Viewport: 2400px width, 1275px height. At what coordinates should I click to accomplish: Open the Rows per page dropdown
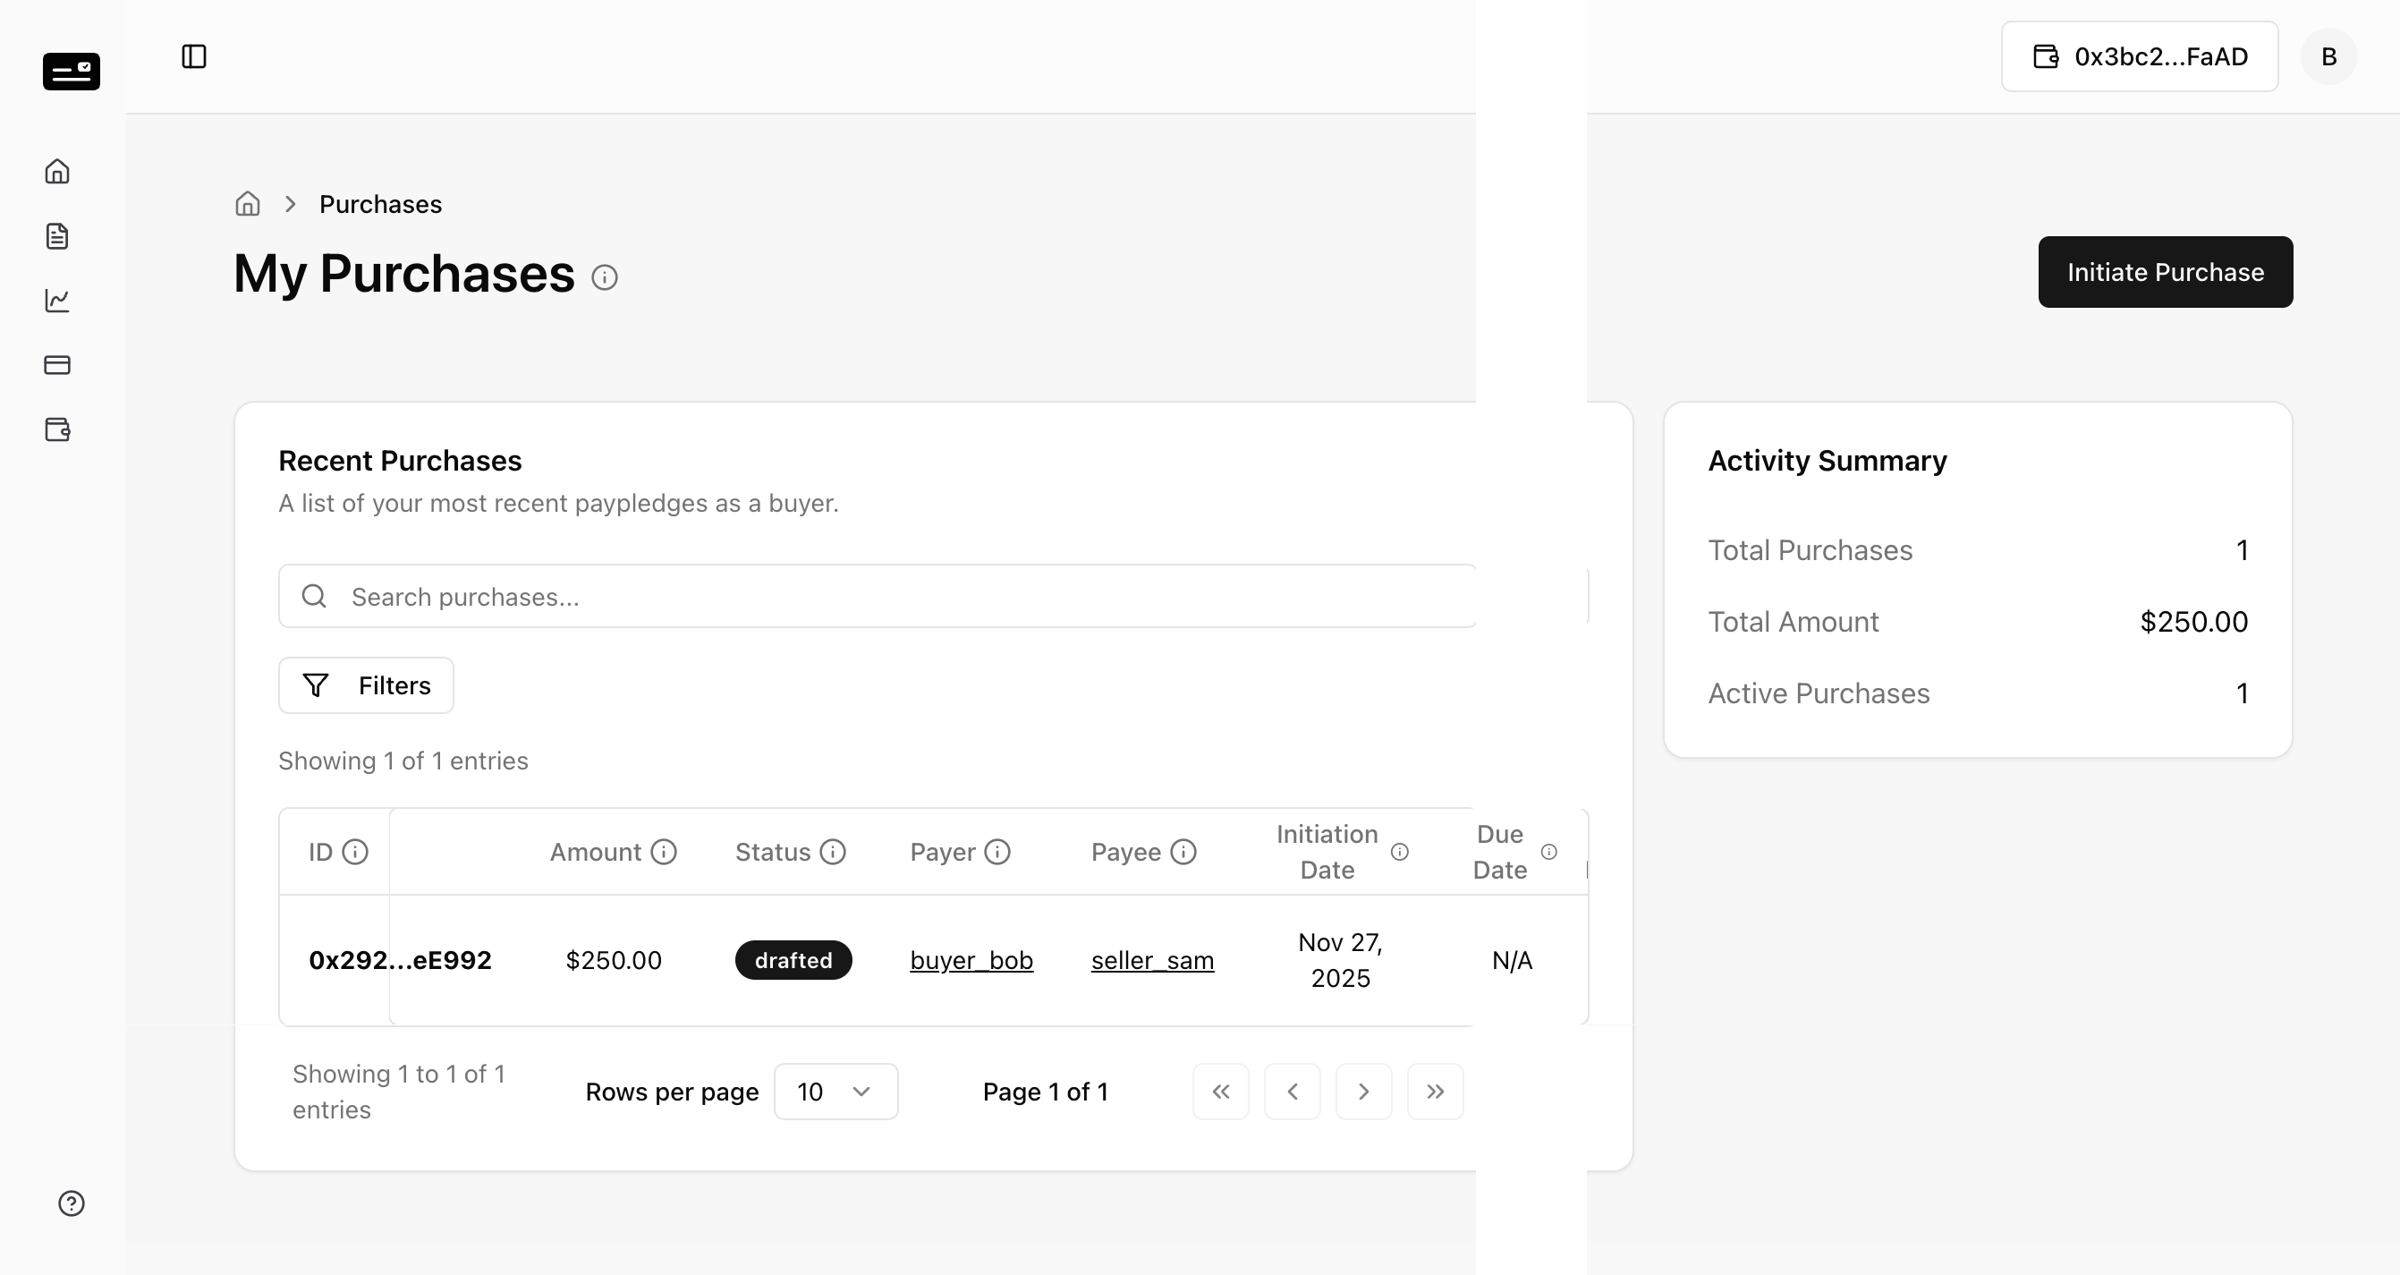click(835, 1092)
